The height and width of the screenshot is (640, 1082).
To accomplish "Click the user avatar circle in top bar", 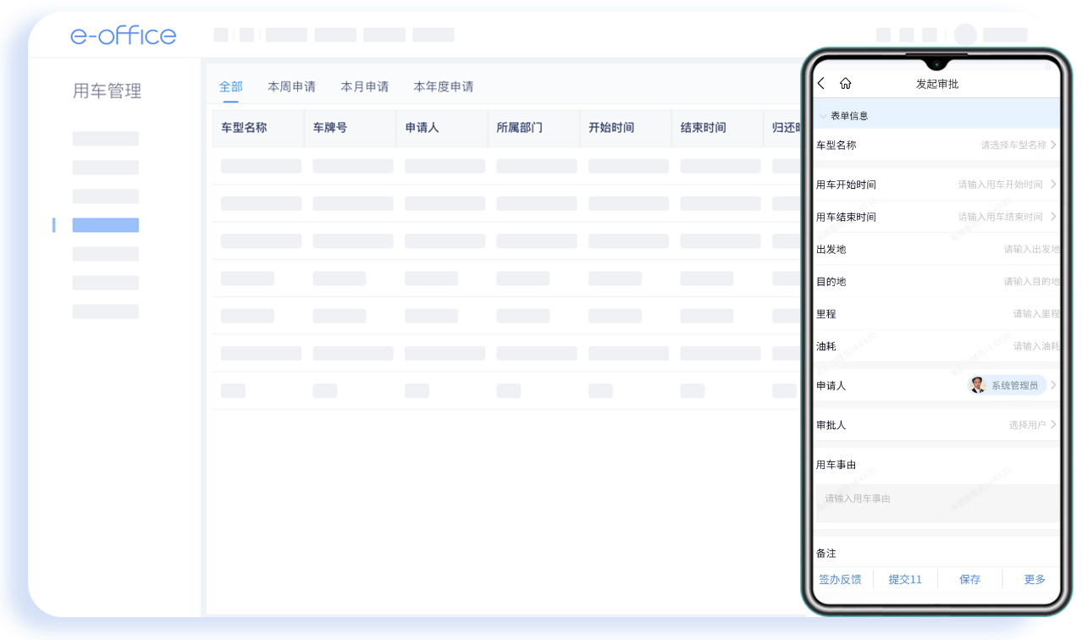I will pos(965,35).
